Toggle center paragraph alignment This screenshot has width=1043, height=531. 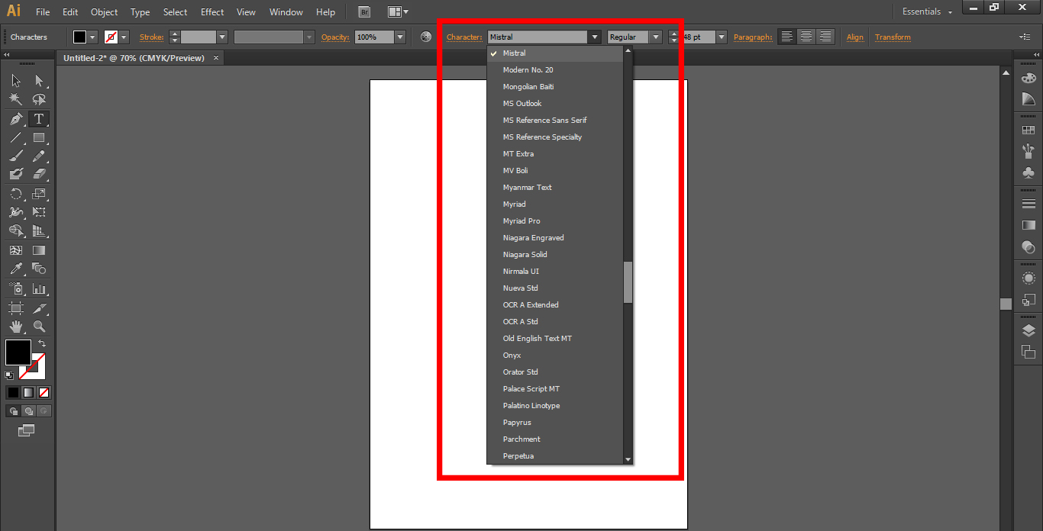click(806, 36)
